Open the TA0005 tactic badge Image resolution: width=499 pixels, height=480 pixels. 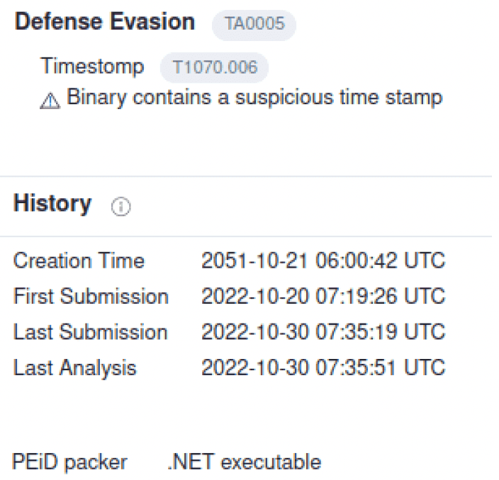click(254, 24)
